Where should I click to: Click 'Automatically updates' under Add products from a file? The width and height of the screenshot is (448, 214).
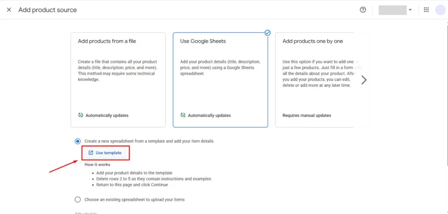(107, 116)
